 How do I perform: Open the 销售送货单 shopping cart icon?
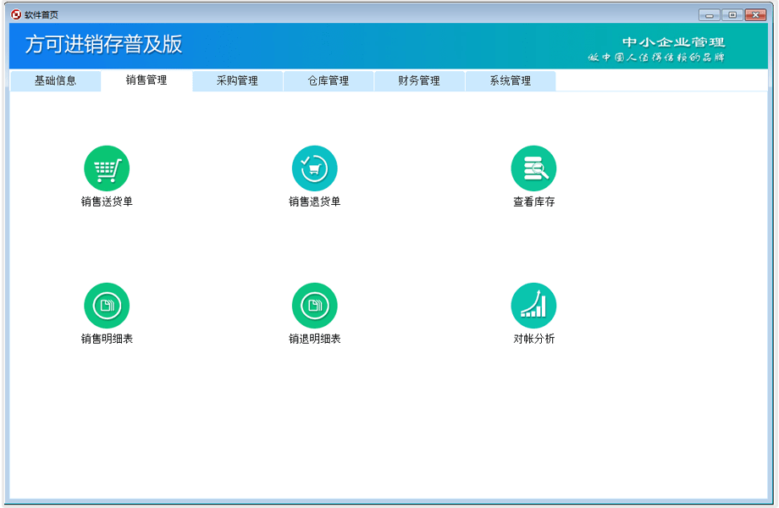pos(107,168)
